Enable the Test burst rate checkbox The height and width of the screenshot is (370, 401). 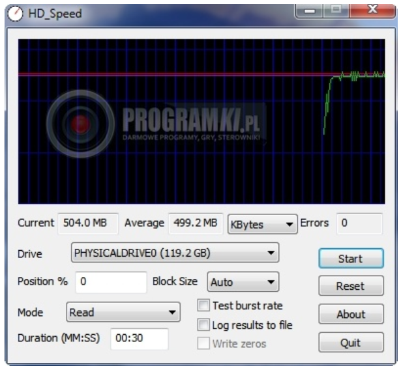point(203,306)
